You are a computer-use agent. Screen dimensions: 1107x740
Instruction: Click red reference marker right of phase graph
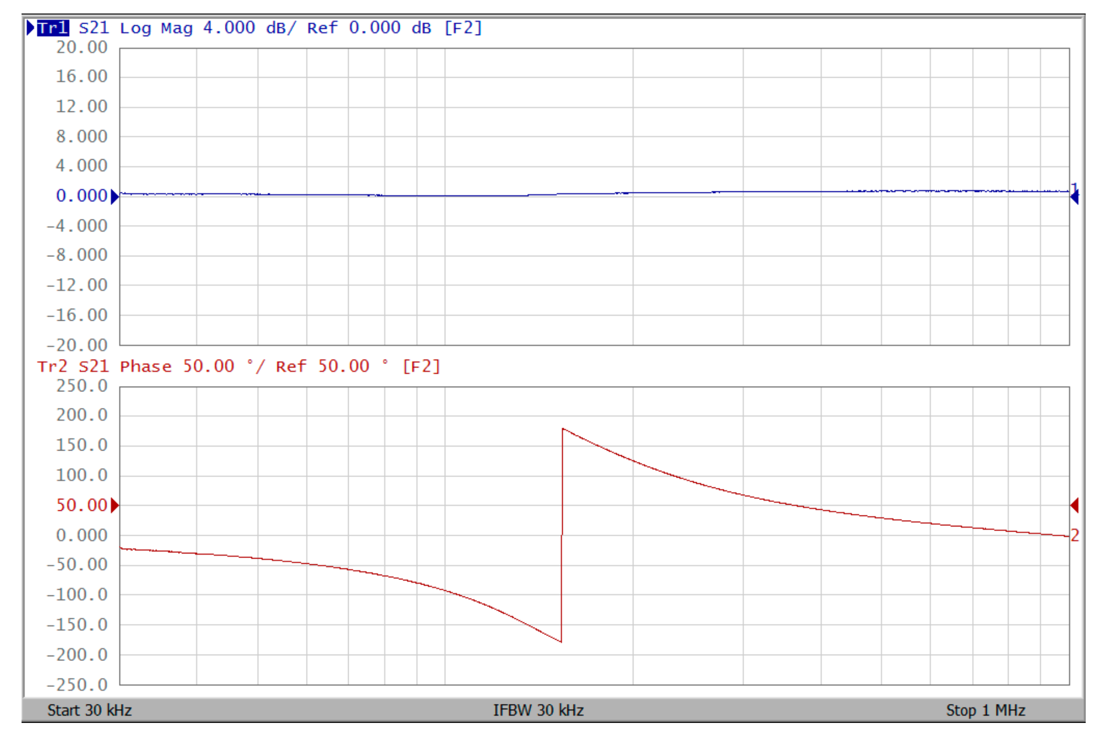[1074, 505]
